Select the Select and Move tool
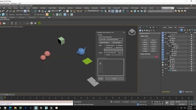The height and width of the screenshot is (110, 196). [39, 11]
